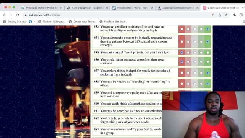Click question #55 text about starting projects

(x=135, y=52)
